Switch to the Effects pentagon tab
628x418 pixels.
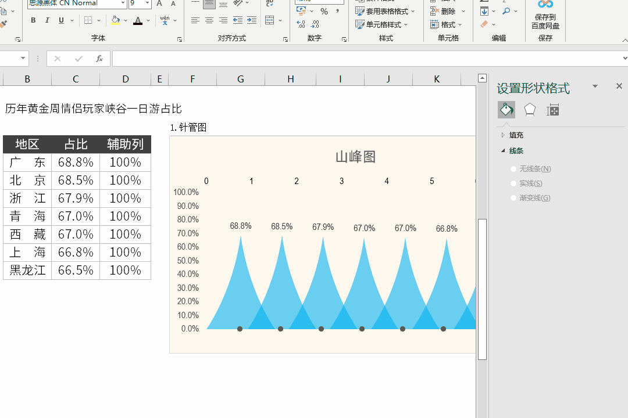point(530,110)
